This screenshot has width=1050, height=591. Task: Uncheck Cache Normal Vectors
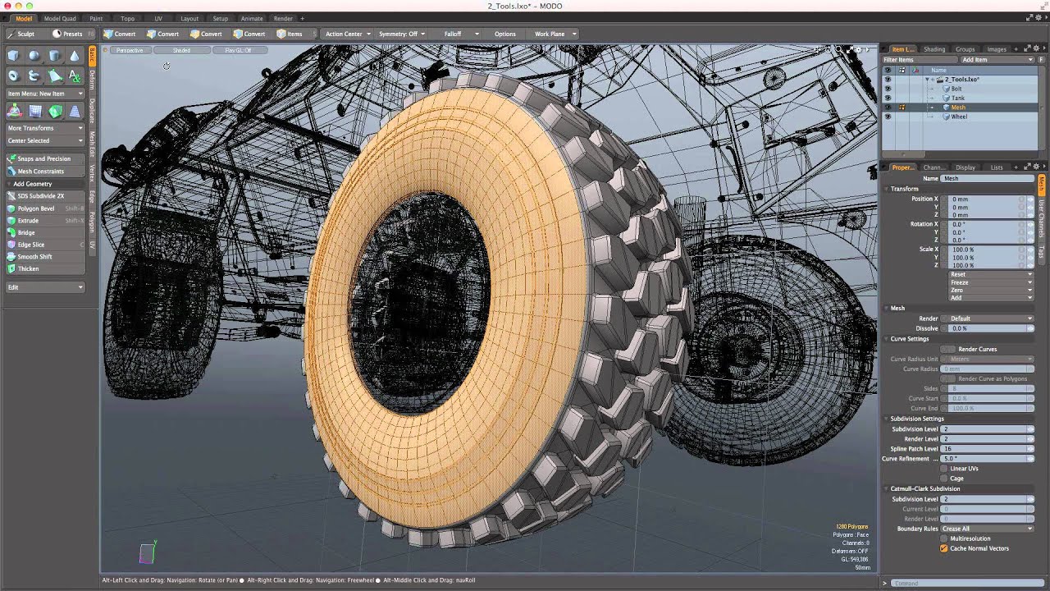942,548
